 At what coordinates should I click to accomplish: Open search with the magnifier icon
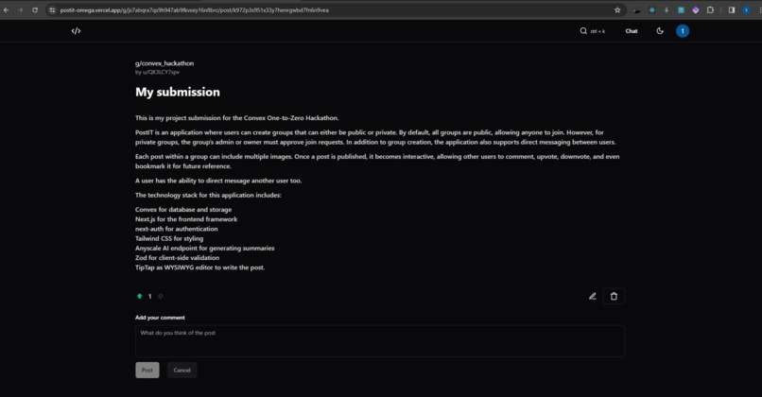tap(583, 30)
